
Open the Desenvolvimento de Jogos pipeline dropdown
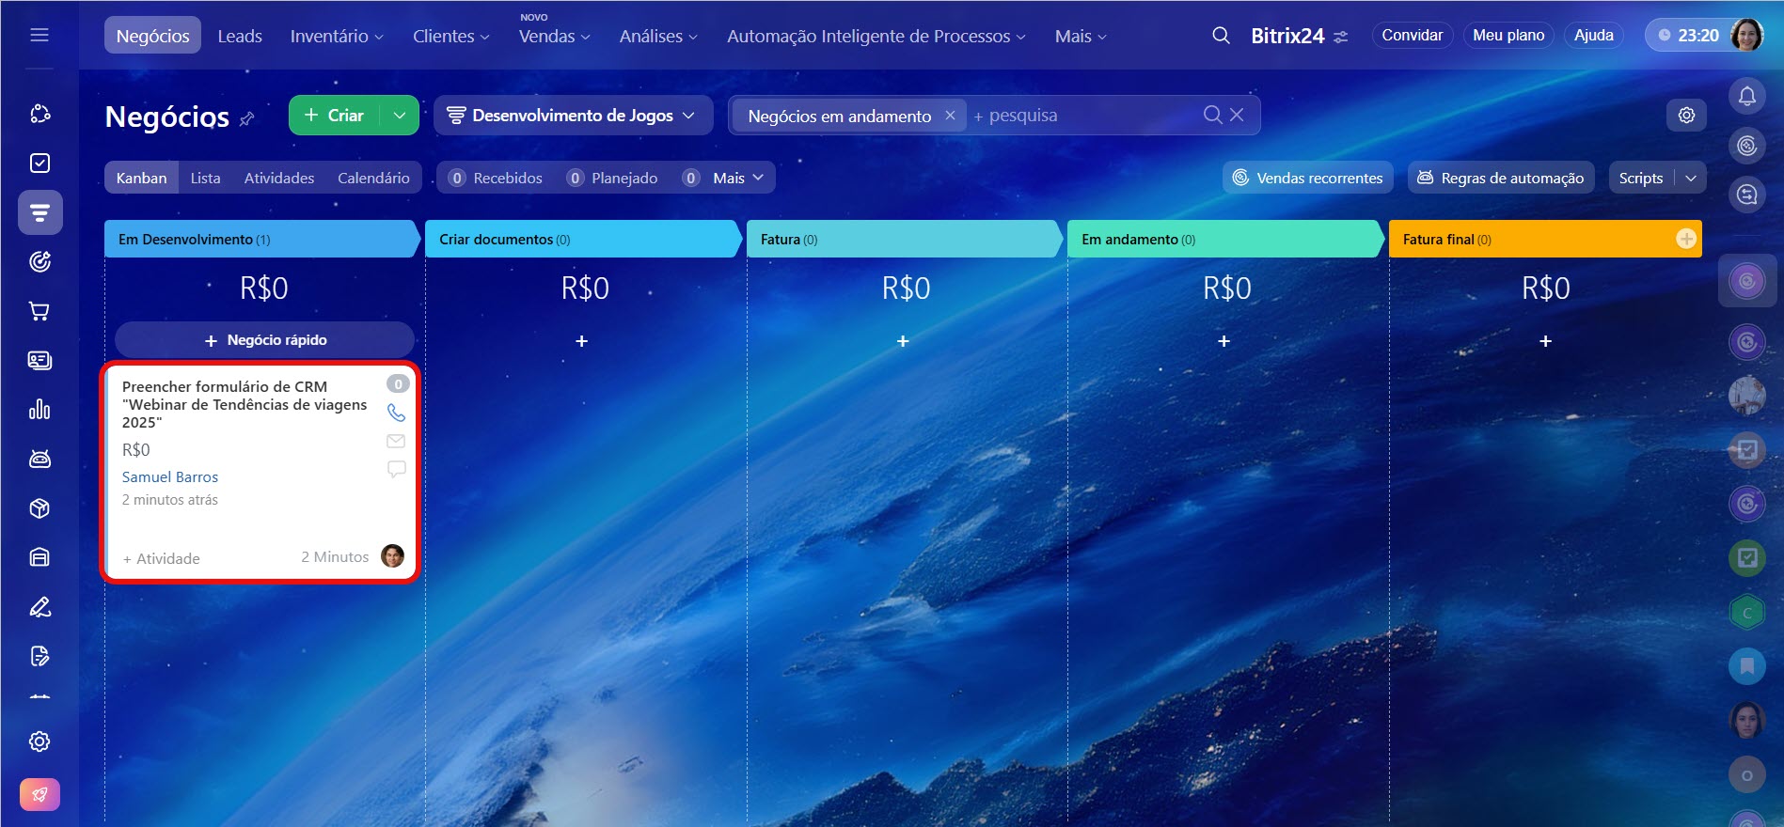click(572, 116)
